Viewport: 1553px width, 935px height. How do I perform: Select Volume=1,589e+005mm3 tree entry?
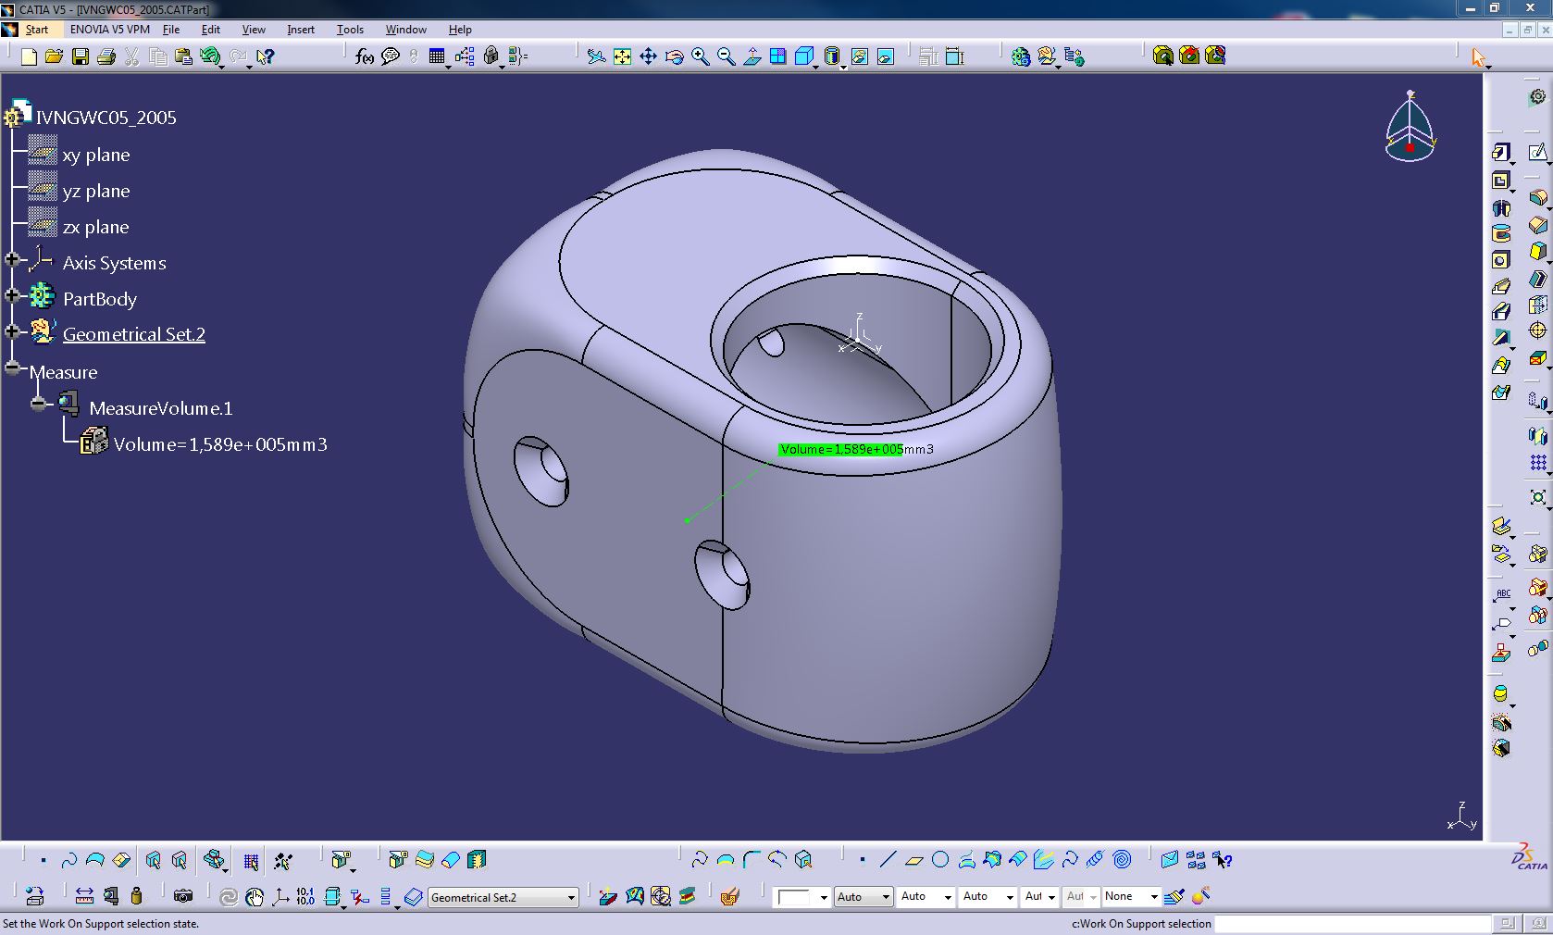click(x=220, y=444)
